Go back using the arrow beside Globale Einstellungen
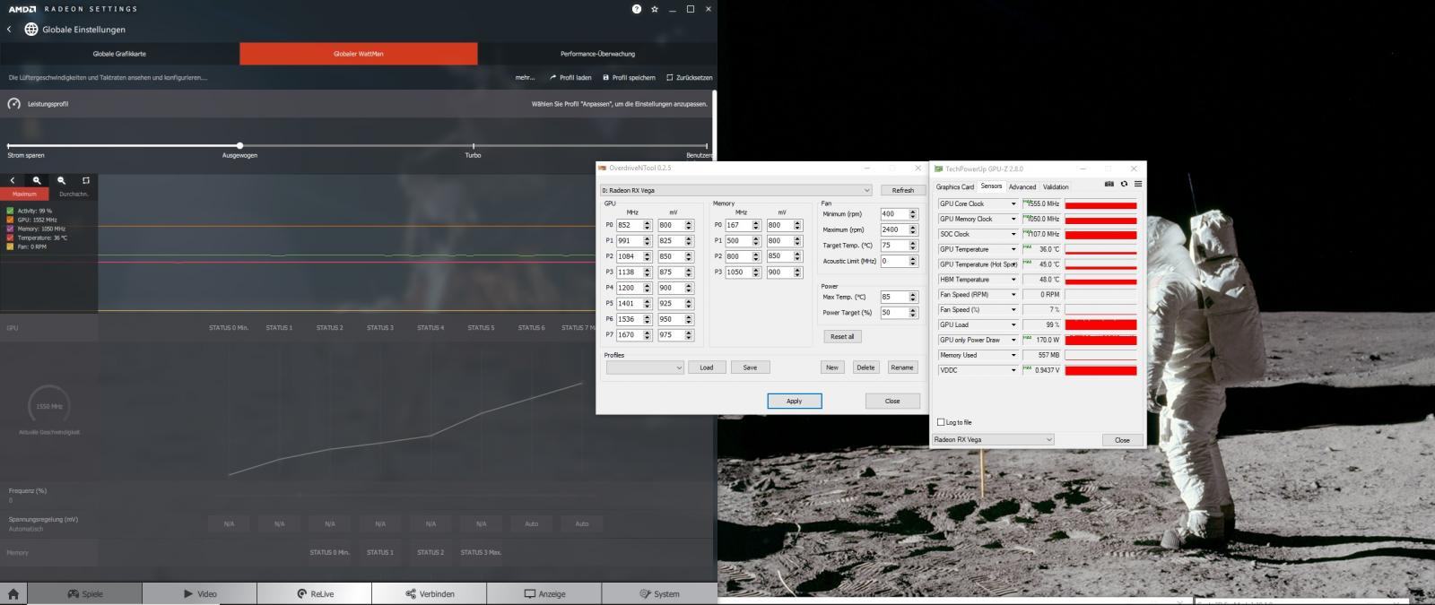 [x=9, y=30]
